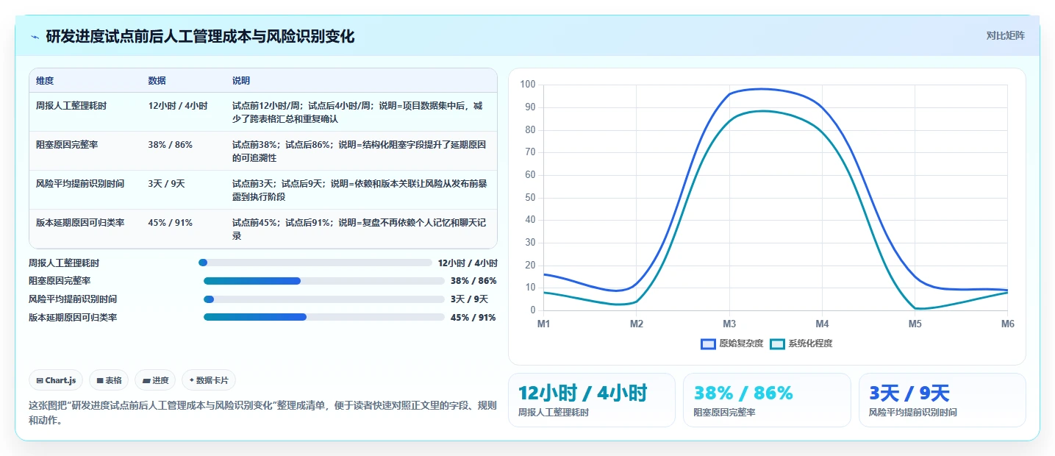Screen dimensions: 1055x456
Task: Click the 版本延期原因可归类率 progress bar
Action: point(324,318)
